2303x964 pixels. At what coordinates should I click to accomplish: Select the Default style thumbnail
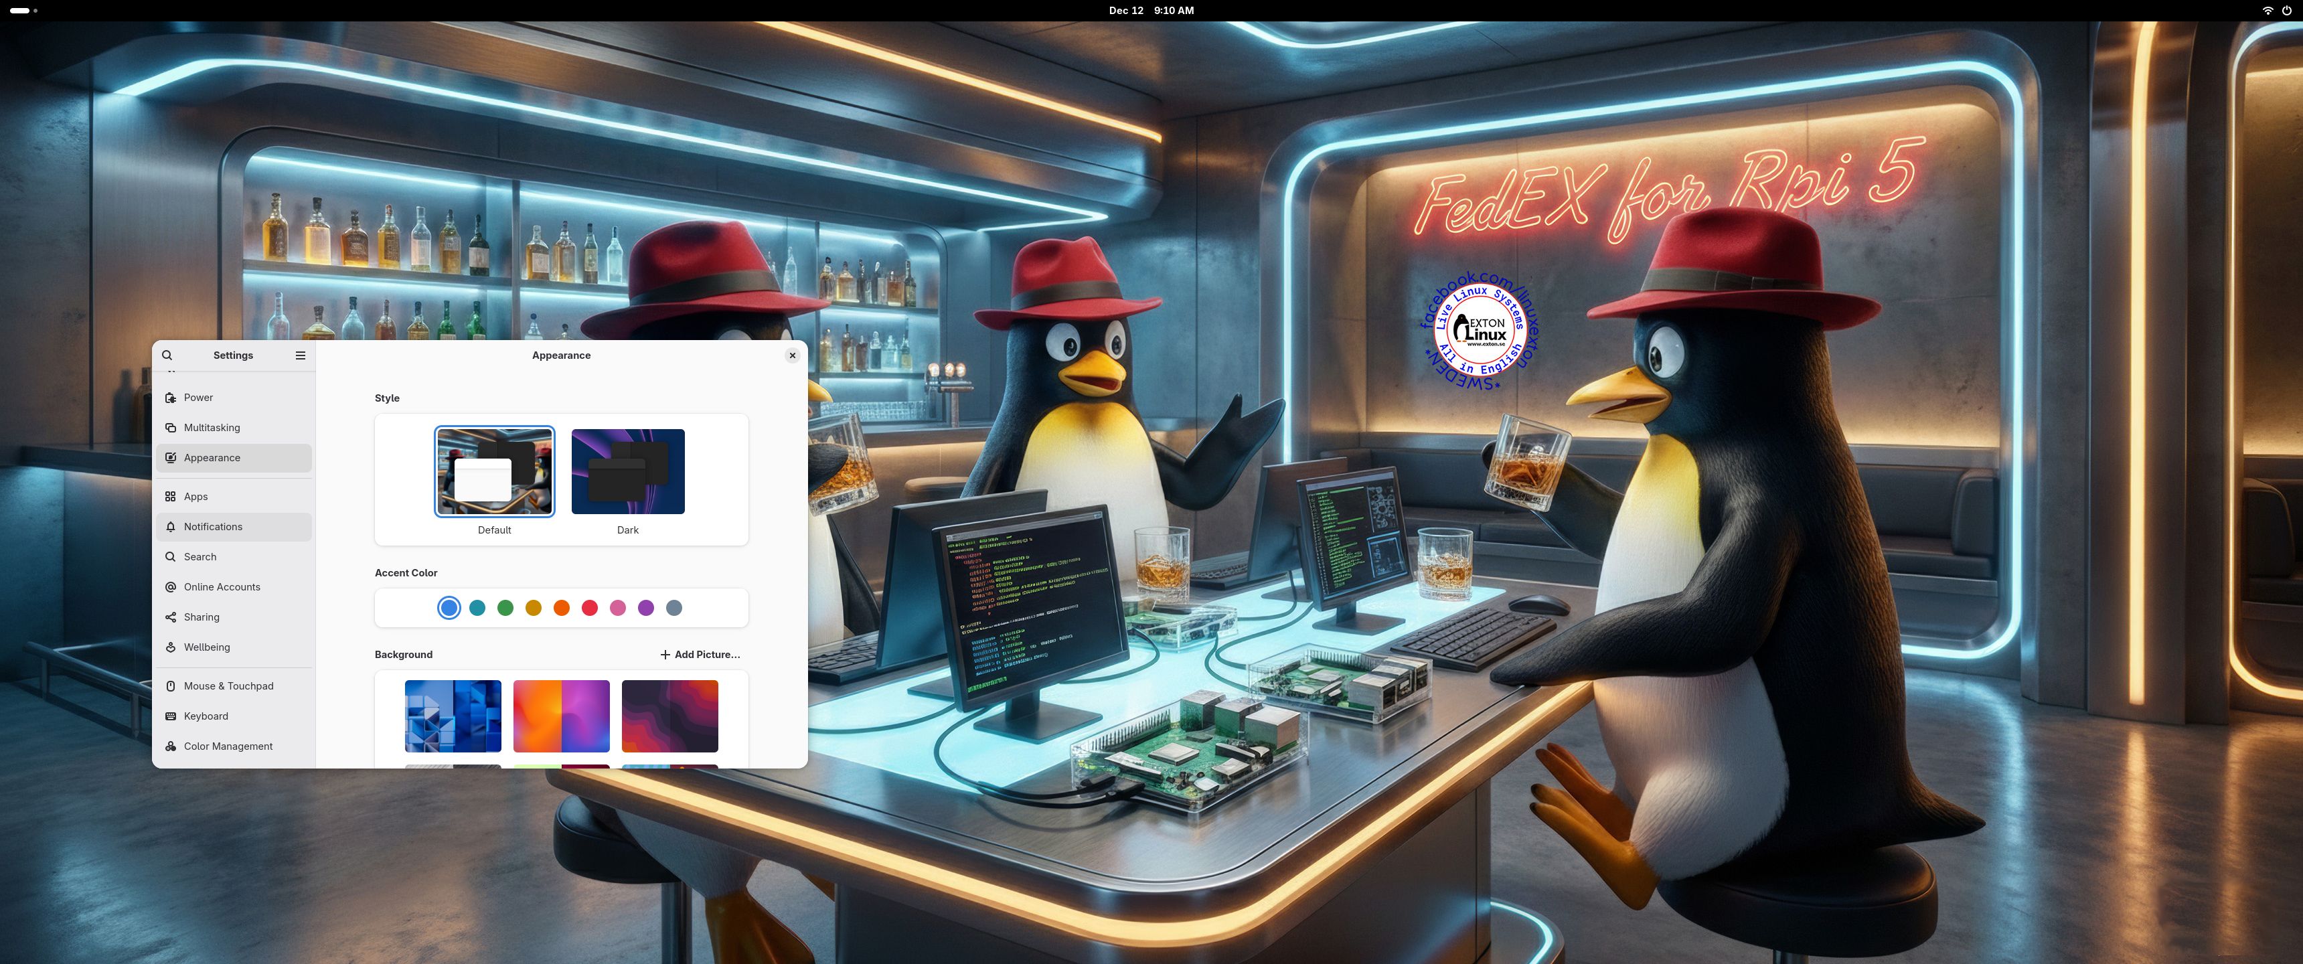(x=494, y=471)
